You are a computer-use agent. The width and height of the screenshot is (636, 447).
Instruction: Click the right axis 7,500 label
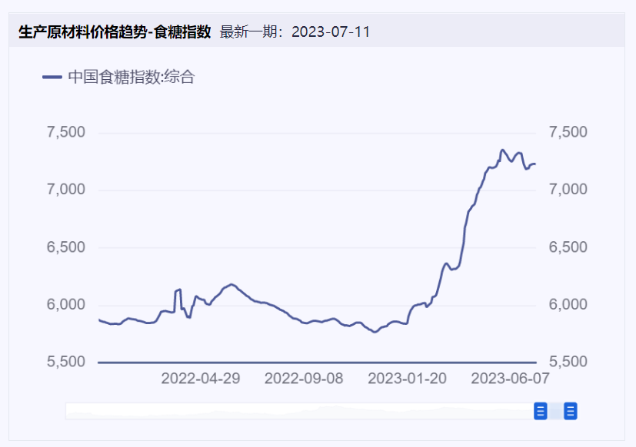coord(568,132)
